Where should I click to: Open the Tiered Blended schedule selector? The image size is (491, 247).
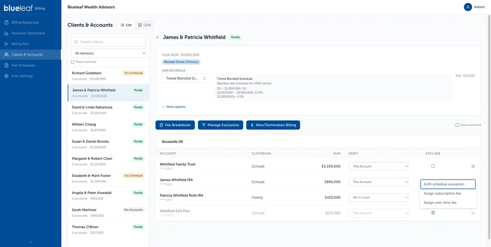186,78
